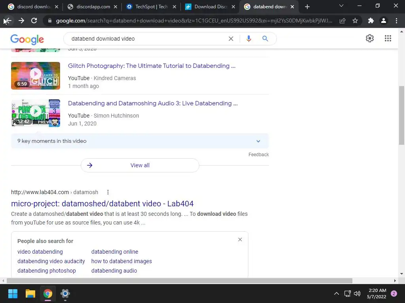This screenshot has height=303, width=405.
Task: Send Feedback on video results
Action: 259,155
